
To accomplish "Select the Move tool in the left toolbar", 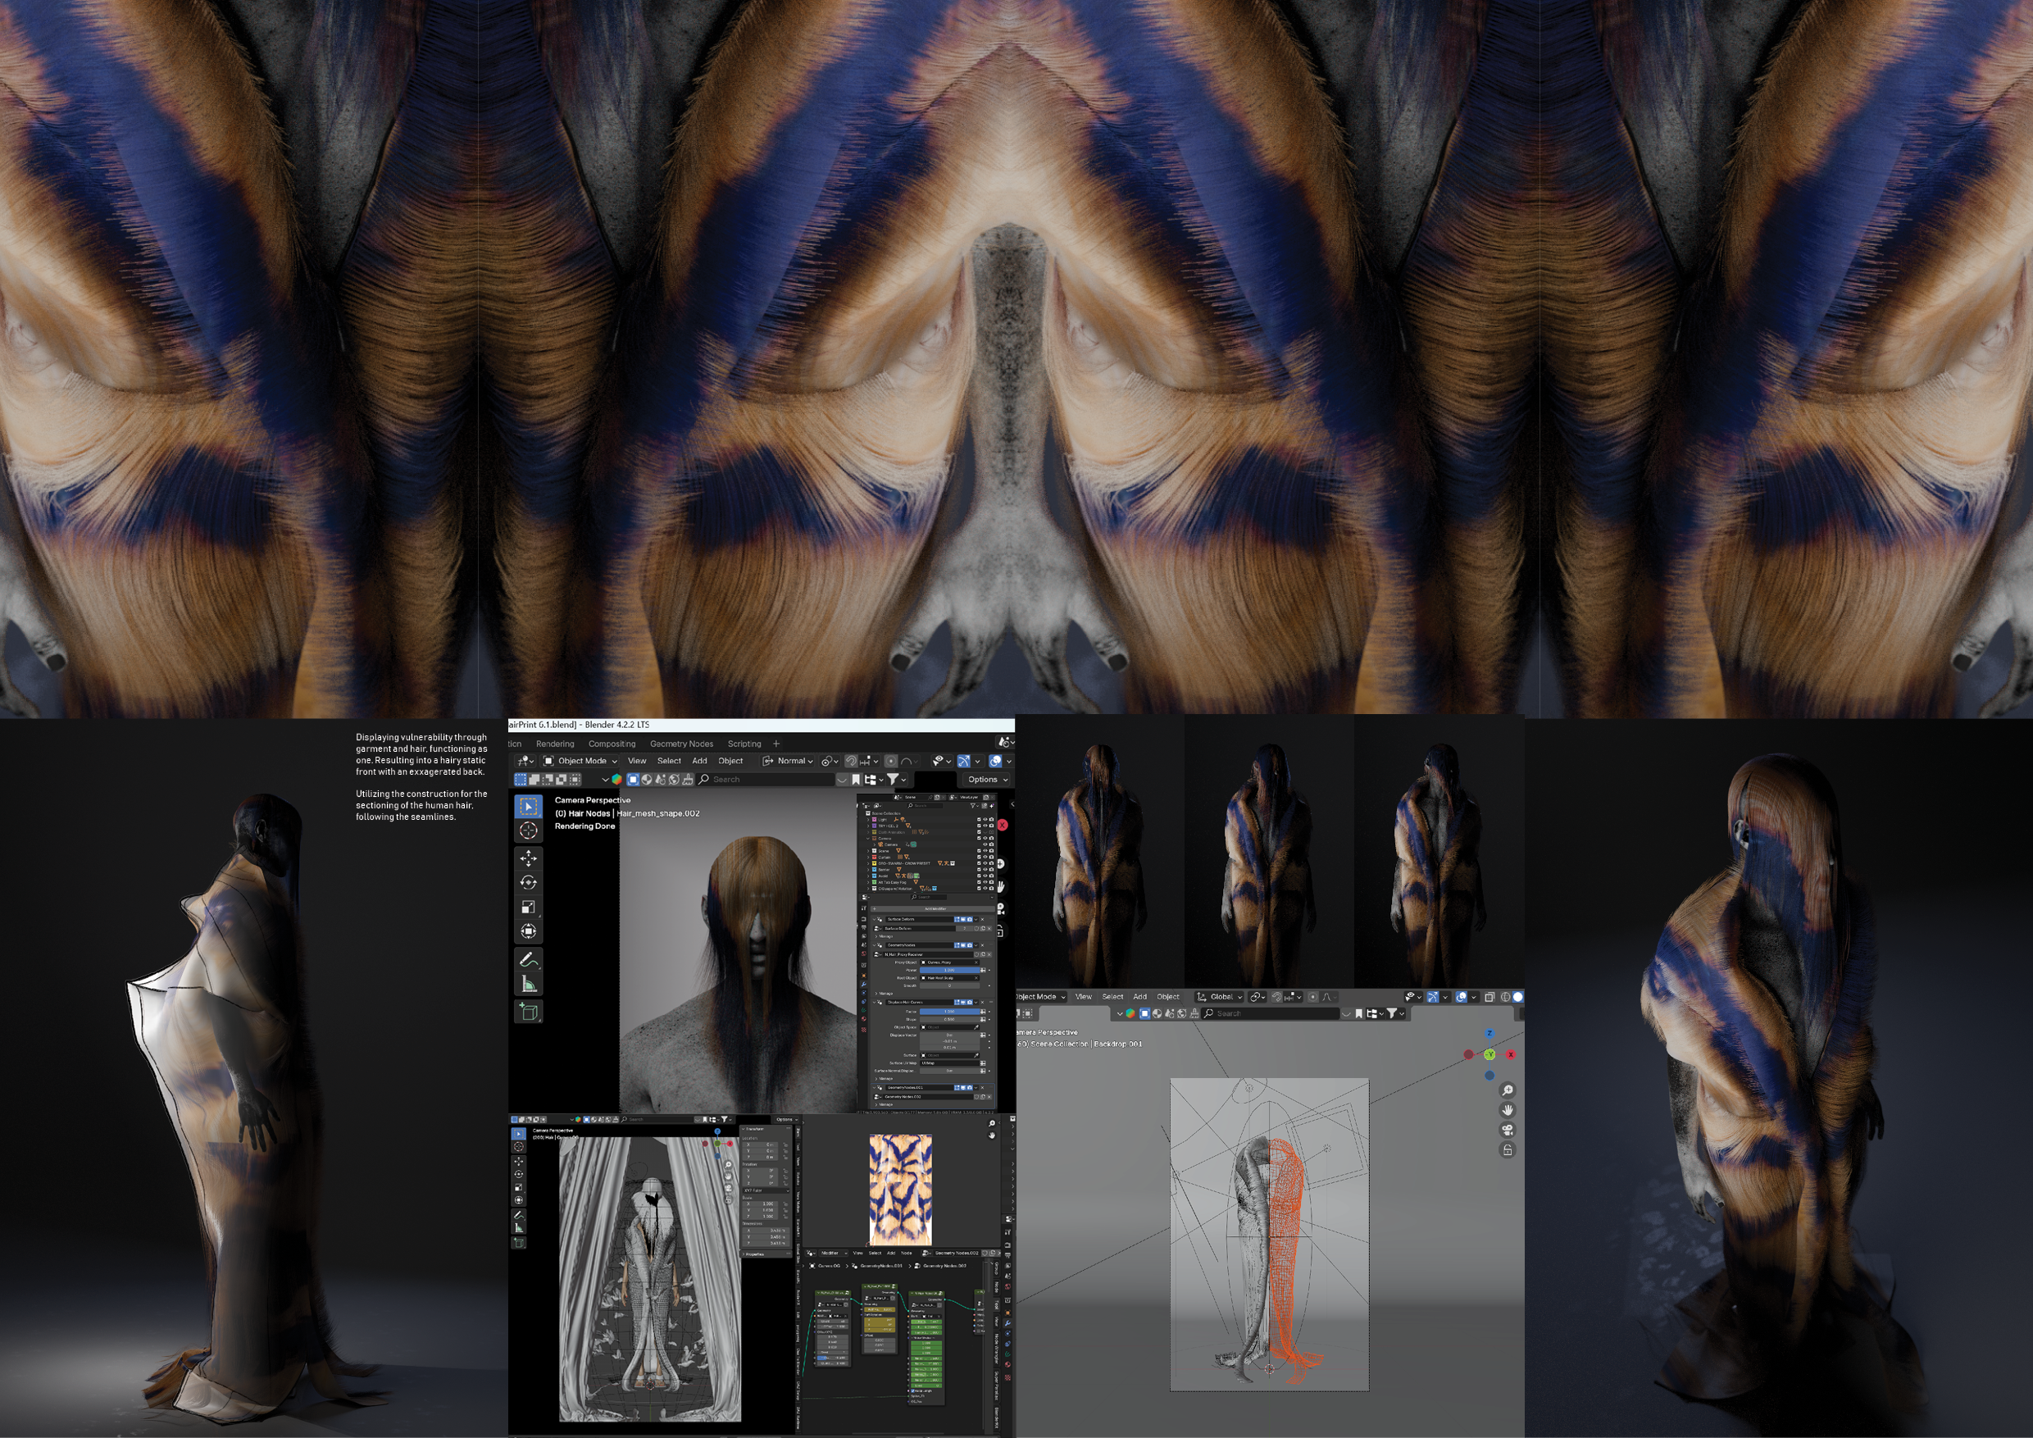I will point(529,859).
